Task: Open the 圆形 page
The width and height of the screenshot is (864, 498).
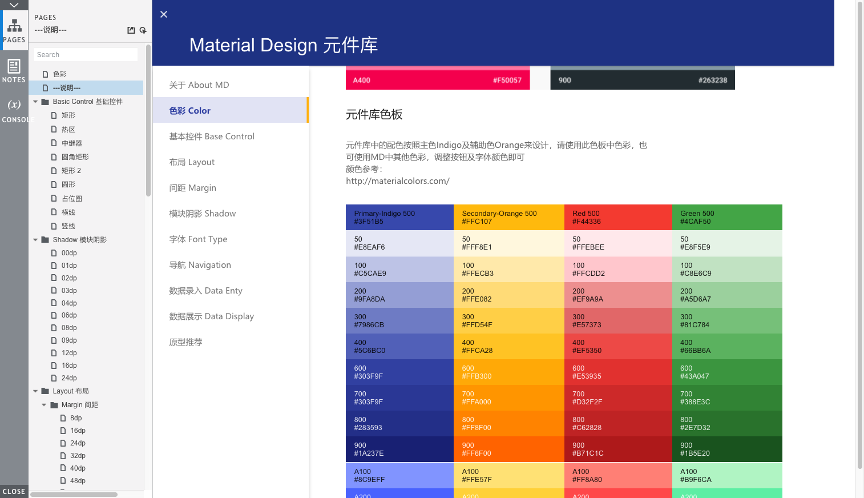Action: (x=68, y=184)
